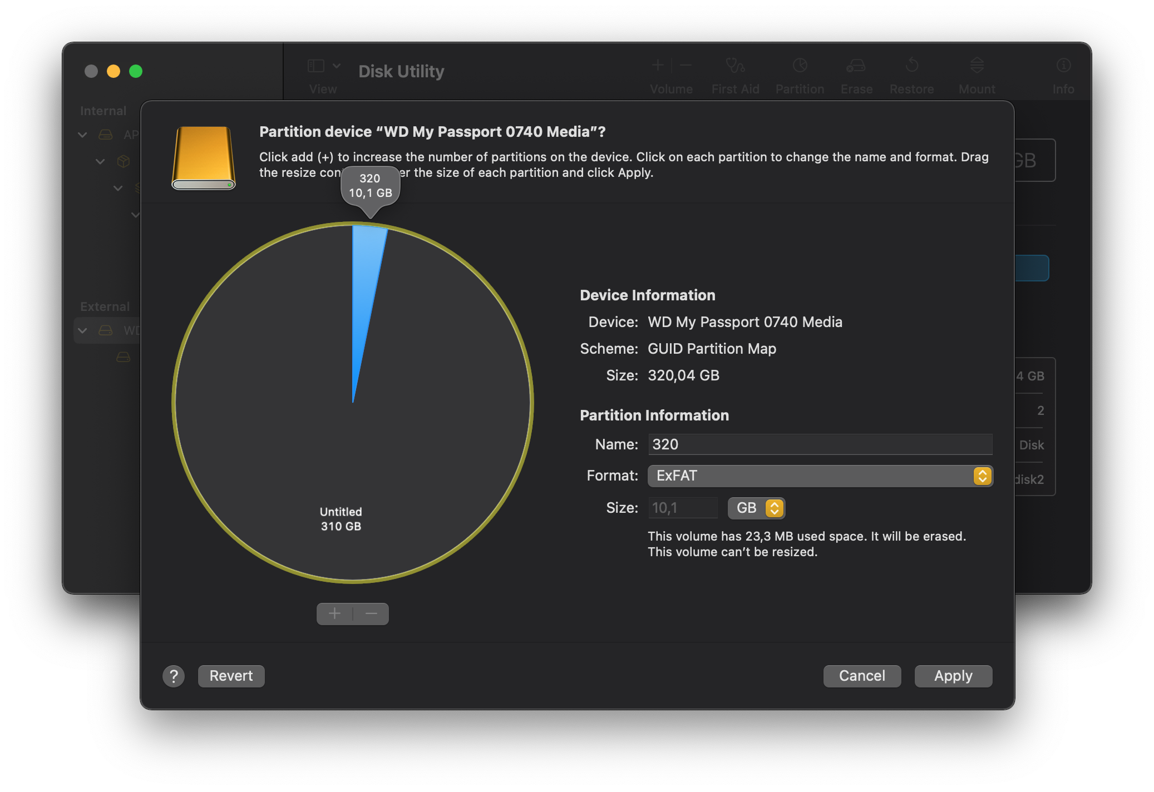The image size is (1154, 792).
Task: Collapse the External WD disk chevron
Action: tap(82, 330)
